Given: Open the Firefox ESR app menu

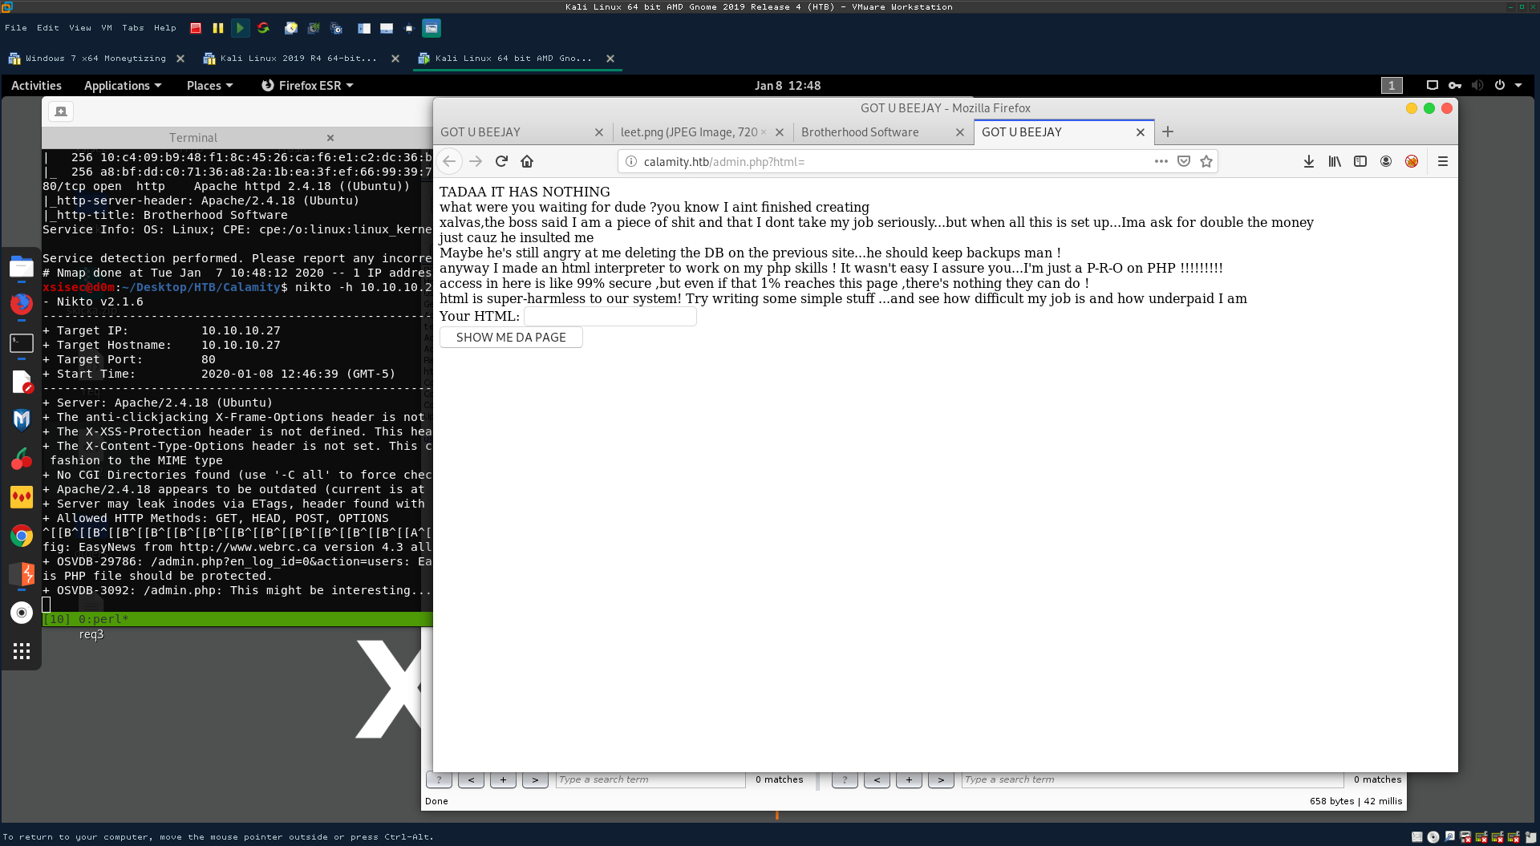Looking at the screenshot, I should point(307,86).
